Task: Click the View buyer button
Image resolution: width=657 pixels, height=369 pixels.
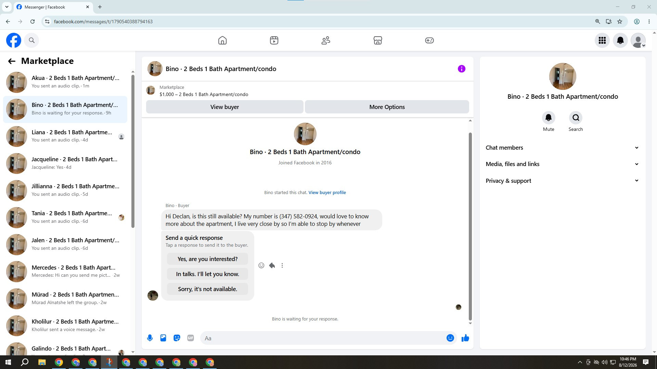Action: tap(224, 107)
